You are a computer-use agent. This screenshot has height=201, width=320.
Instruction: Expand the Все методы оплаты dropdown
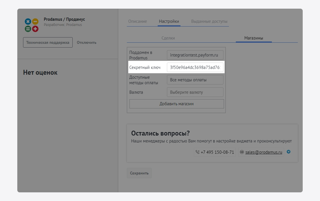click(x=195, y=80)
